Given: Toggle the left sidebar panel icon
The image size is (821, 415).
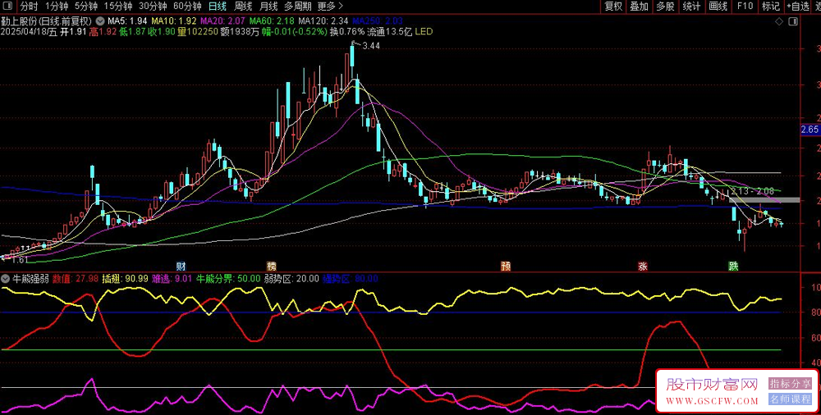Looking at the screenshot, I should pos(9,7).
